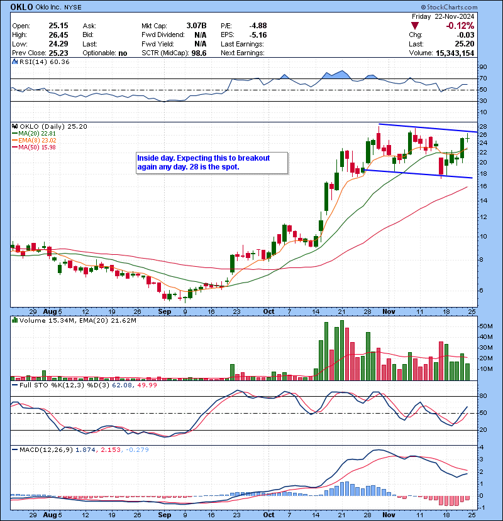Click the EPS value -5.16
Viewport: 503px width, 521px height.
coord(258,35)
